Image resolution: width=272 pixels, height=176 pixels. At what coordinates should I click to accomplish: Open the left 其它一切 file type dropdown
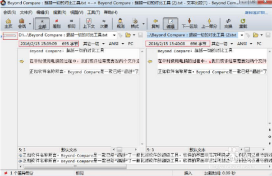(x=94, y=44)
